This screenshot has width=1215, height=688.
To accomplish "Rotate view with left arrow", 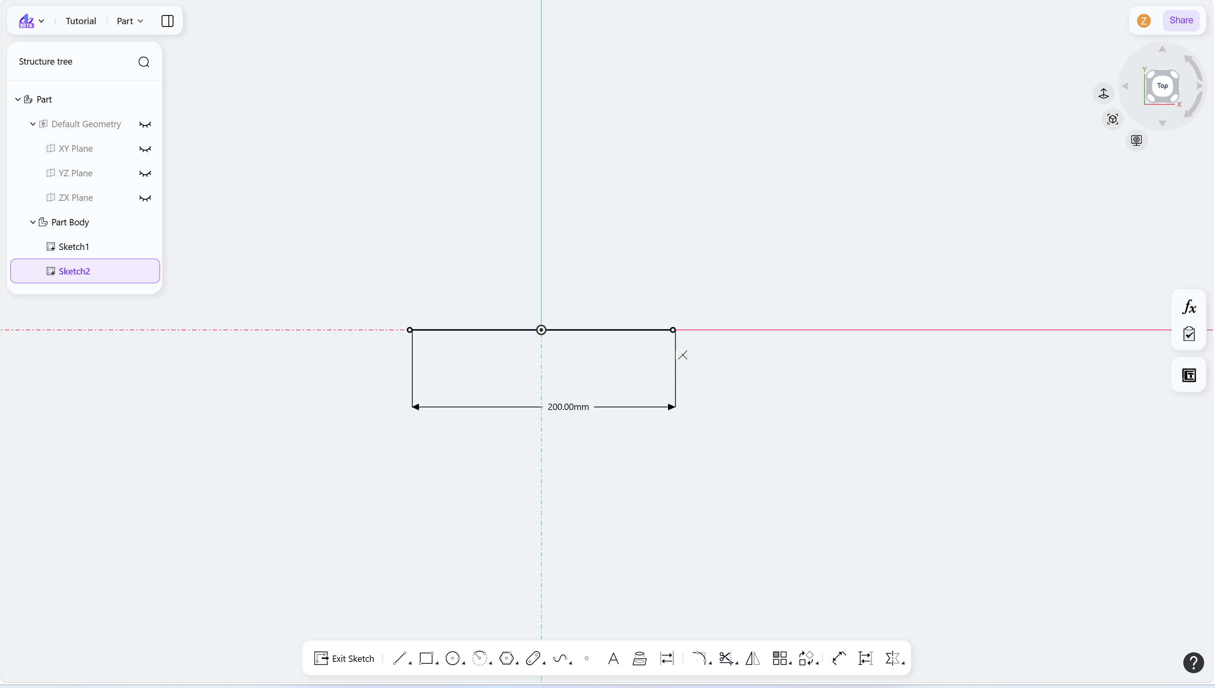I will point(1125,86).
